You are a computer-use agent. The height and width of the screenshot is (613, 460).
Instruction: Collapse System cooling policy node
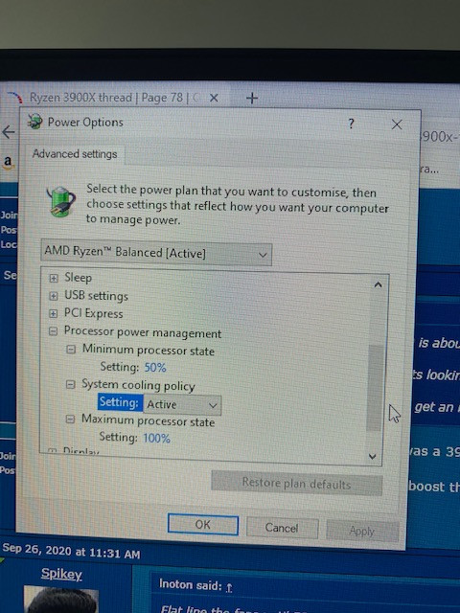(70, 385)
